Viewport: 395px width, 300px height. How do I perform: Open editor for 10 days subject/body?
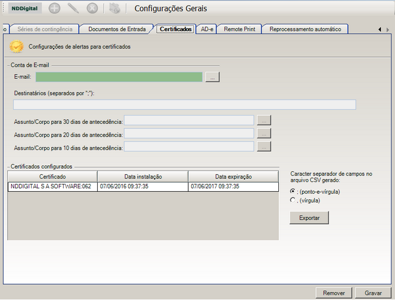click(x=264, y=146)
